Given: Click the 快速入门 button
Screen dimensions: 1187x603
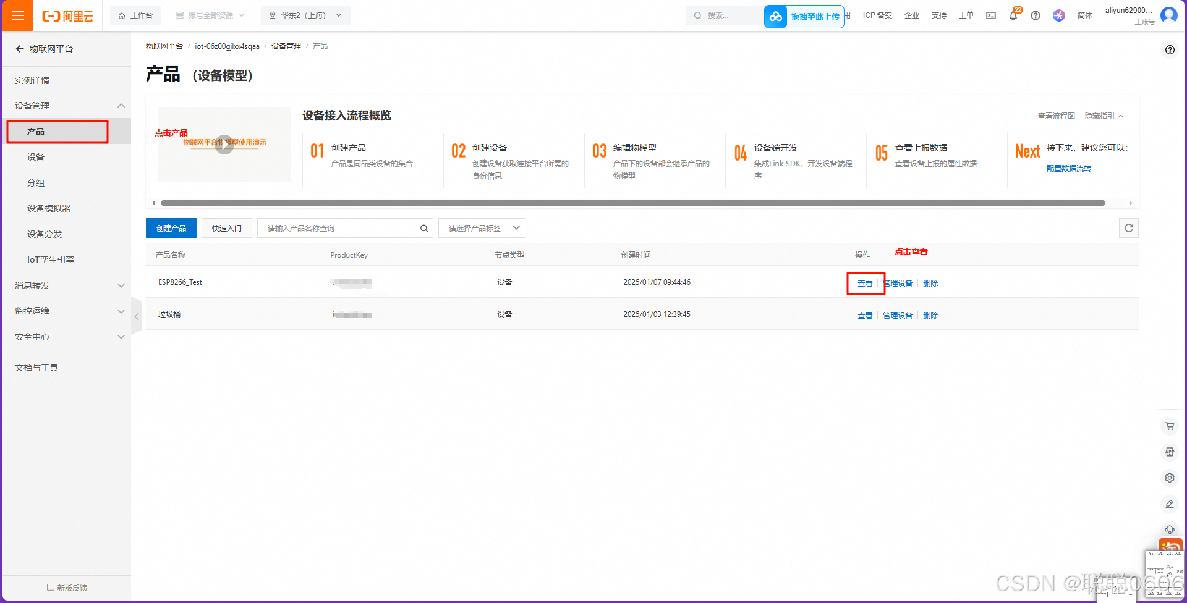Looking at the screenshot, I should (x=227, y=228).
